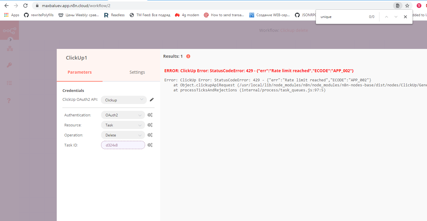
Task: Go to previous find match
Action: [386, 17]
